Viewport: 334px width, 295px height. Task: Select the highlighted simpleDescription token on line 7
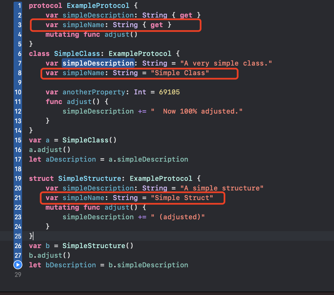click(x=98, y=63)
